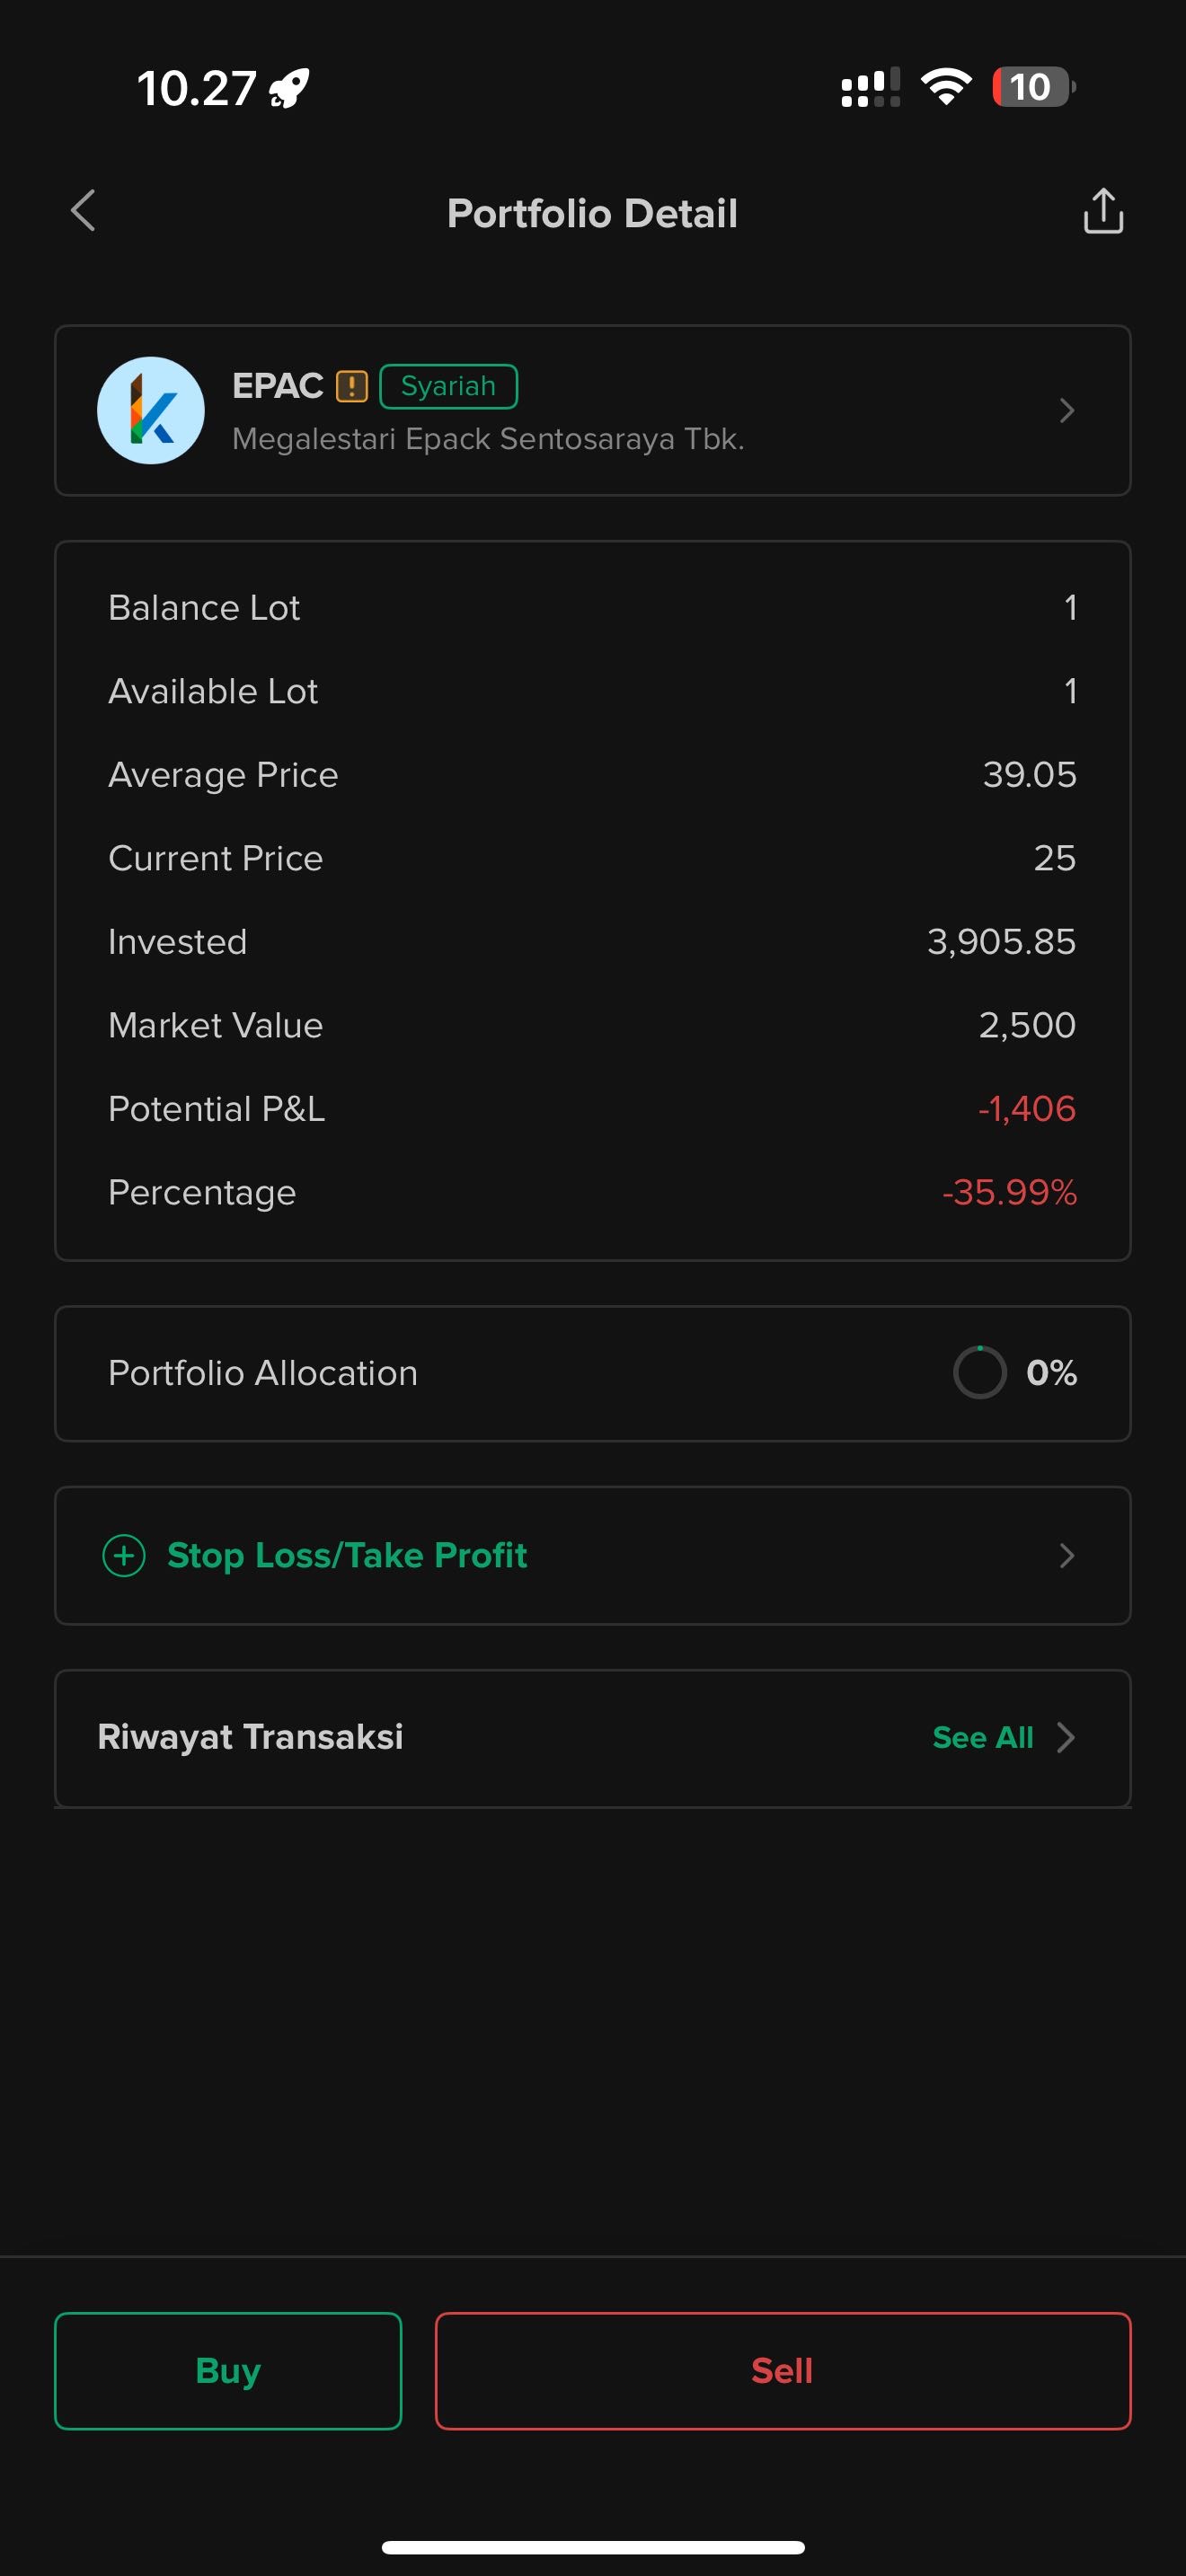Tap the Stop Loss/Take Profit label
Viewport: 1186px width, 2576px height.
(347, 1556)
